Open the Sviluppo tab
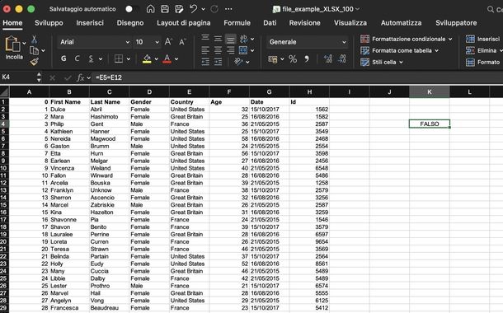Image resolution: width=503 pixels, height=313 pixels. [x=49, y=23]
